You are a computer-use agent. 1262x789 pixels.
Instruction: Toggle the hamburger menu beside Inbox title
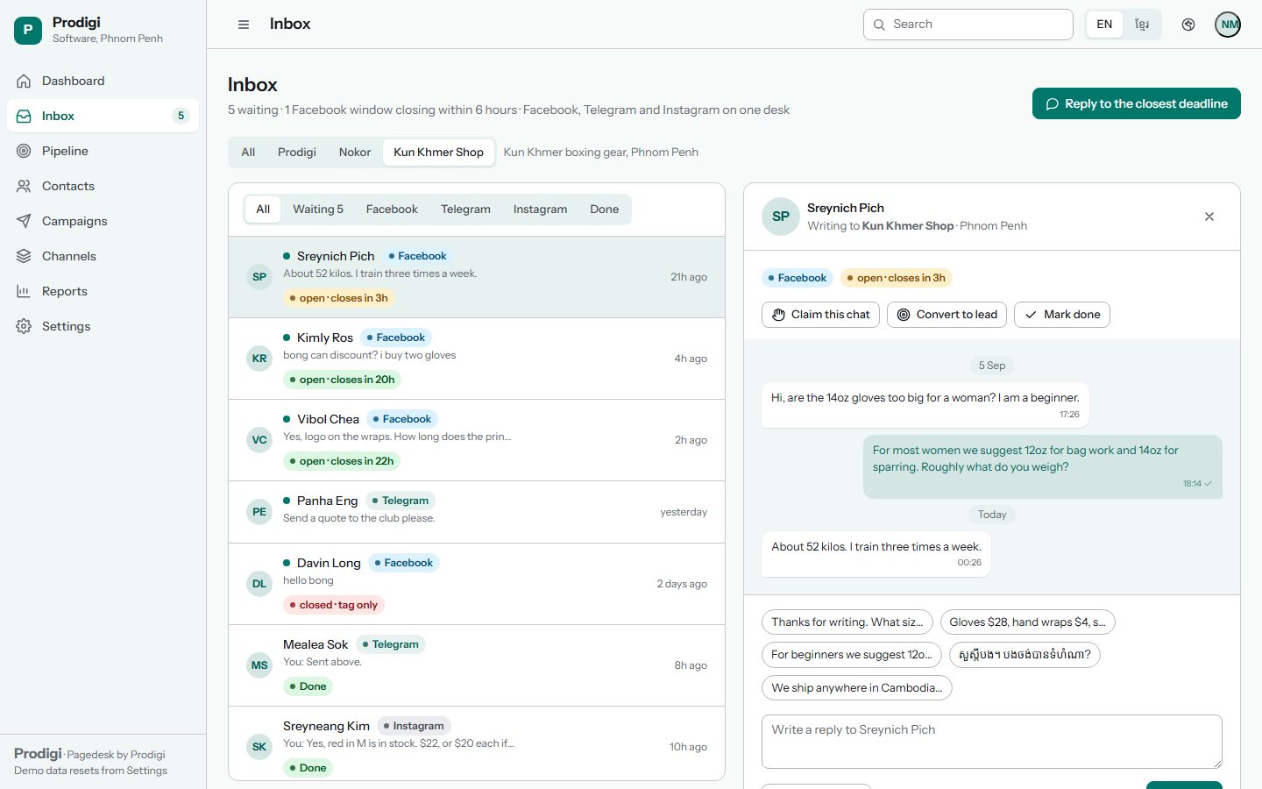tap(244, 25)
